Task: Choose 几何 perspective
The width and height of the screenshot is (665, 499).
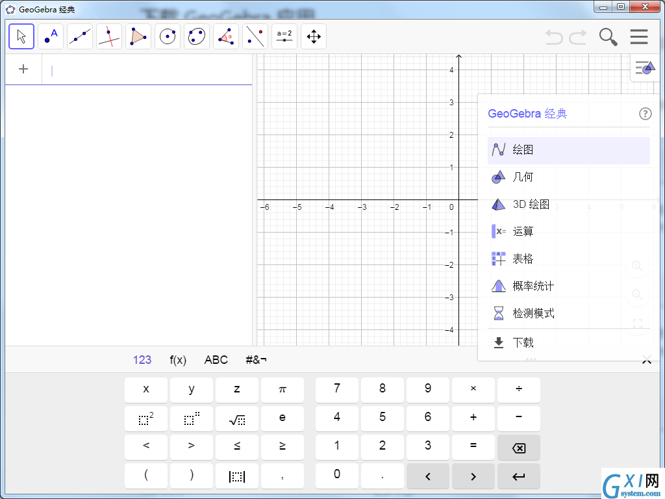Action: (x=569, y=177)
